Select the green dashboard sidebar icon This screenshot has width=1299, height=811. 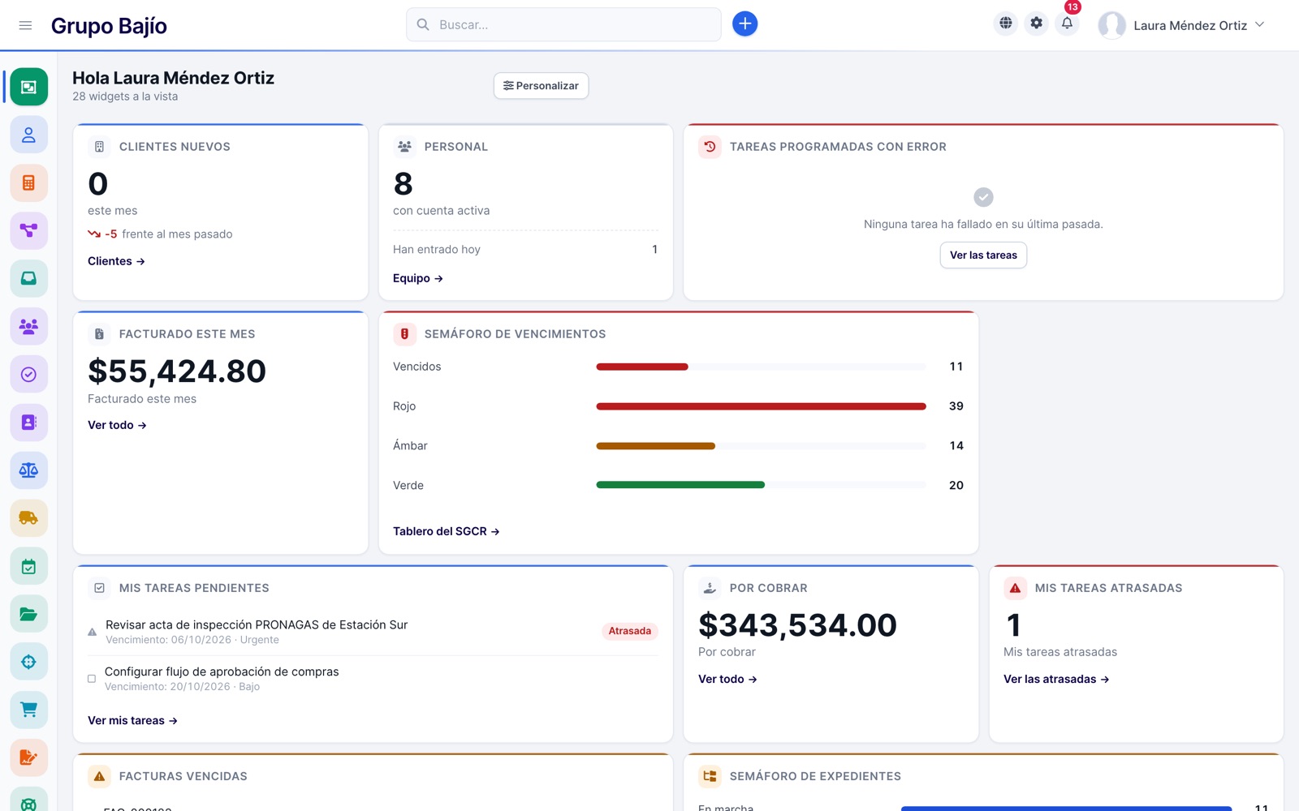pyautogui.click(x=28, y=87)
